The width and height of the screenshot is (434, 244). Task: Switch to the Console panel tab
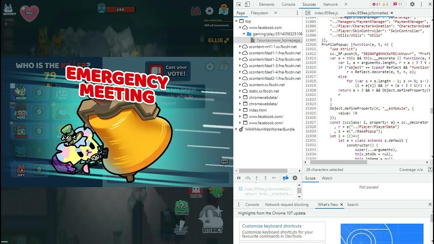(289, 4)
